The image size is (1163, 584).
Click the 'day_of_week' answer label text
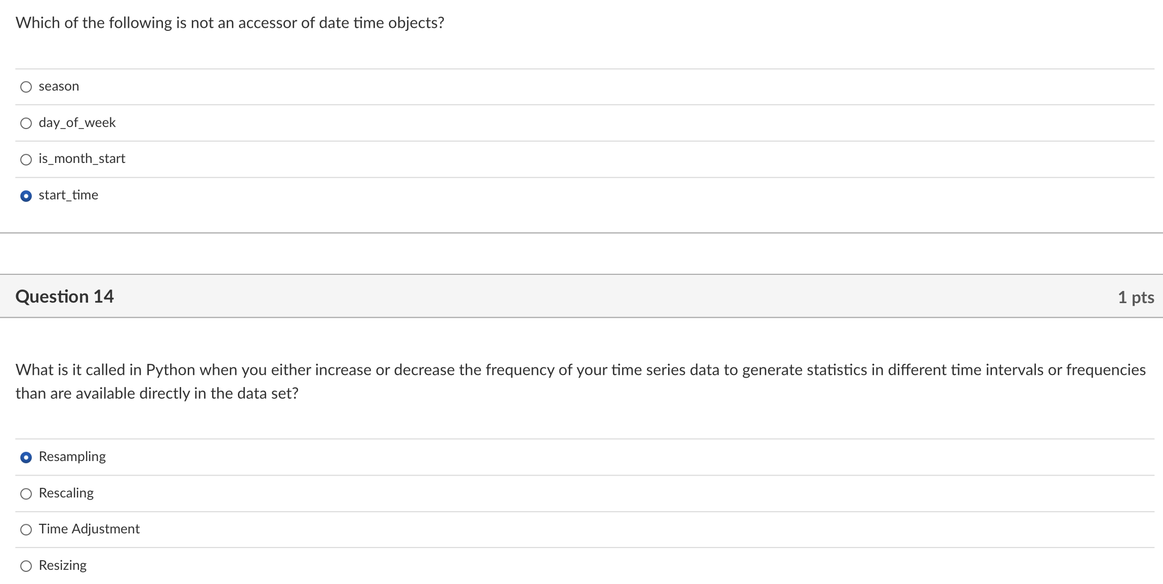[x=77, y=123]
